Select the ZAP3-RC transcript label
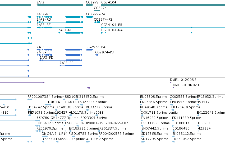The height and width of the screenshot is (143, 225). [43, 14]
